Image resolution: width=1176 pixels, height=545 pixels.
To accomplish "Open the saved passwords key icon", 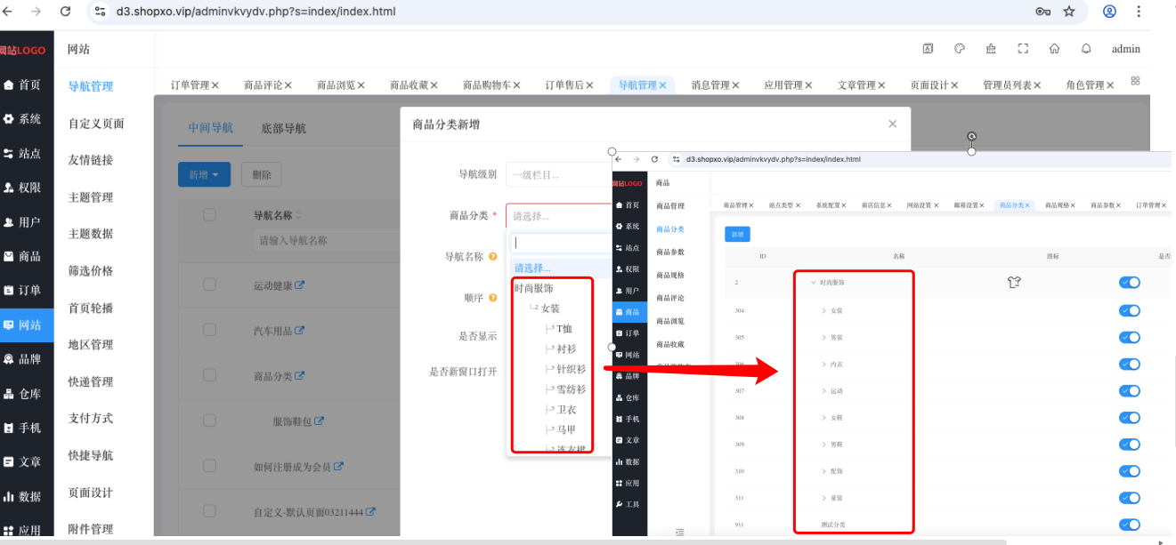I will [1043, 12].
